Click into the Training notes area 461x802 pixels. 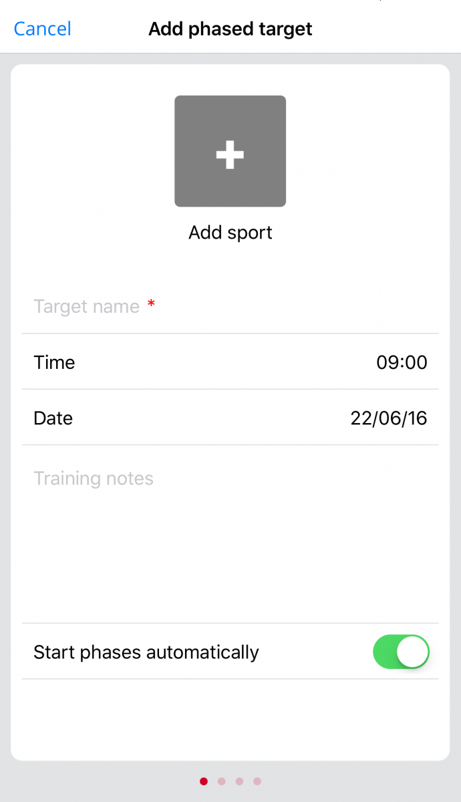point(230,535)
